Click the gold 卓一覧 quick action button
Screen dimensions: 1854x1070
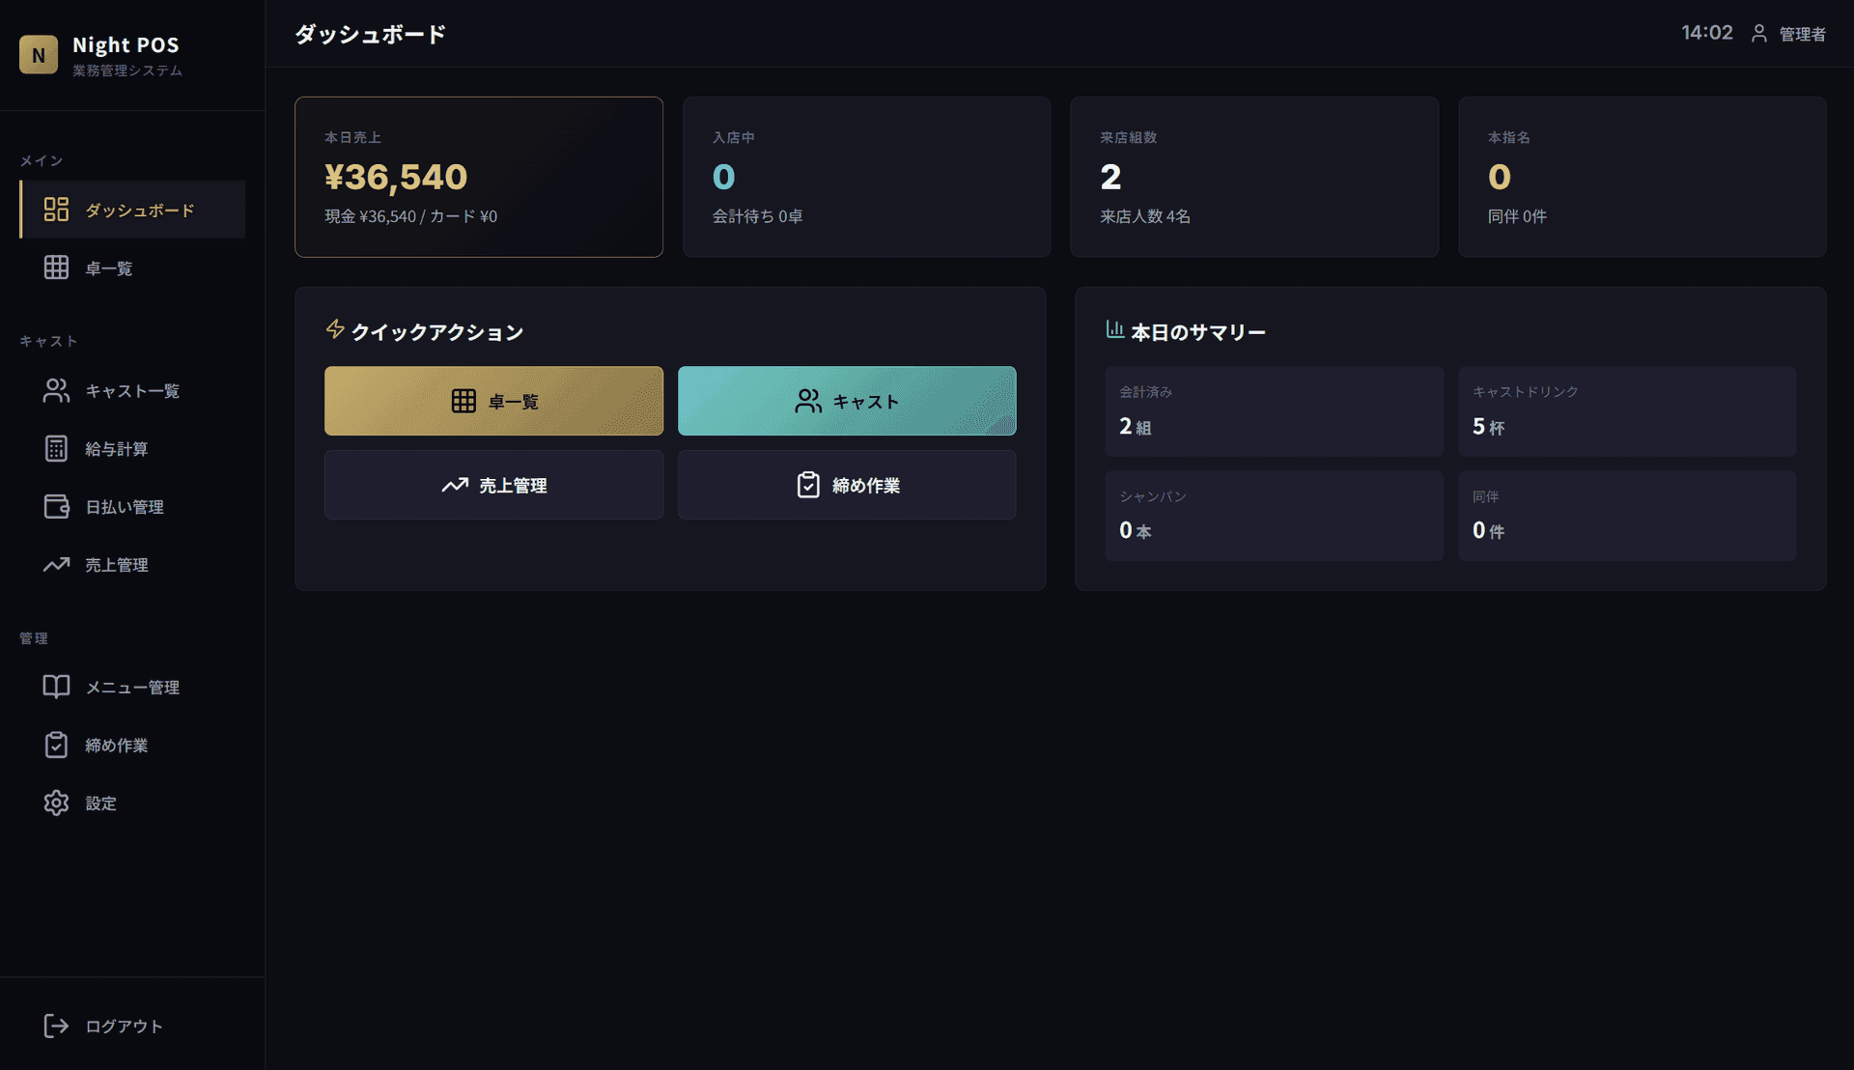[493, 401]
